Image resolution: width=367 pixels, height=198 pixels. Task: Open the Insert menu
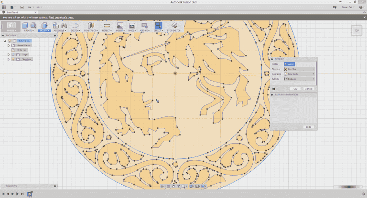pyautogui.click(x=120, y=31)
